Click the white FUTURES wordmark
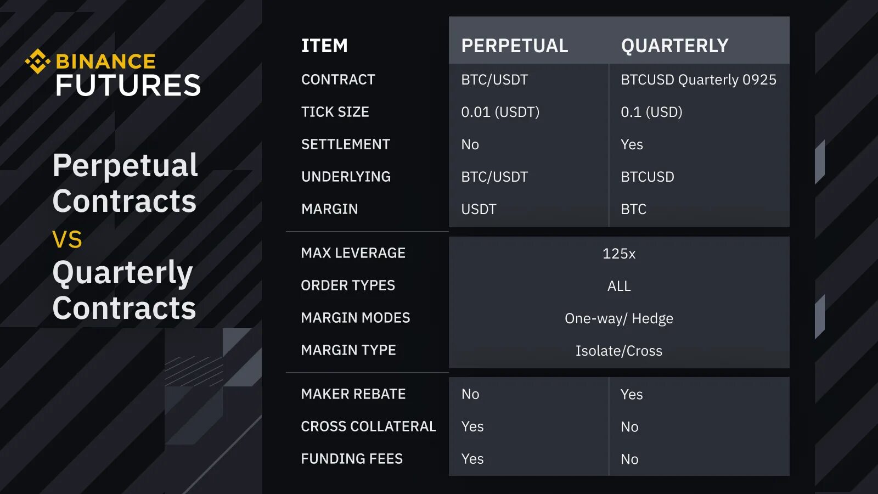The image size is (878, 494). click(128, 86)
